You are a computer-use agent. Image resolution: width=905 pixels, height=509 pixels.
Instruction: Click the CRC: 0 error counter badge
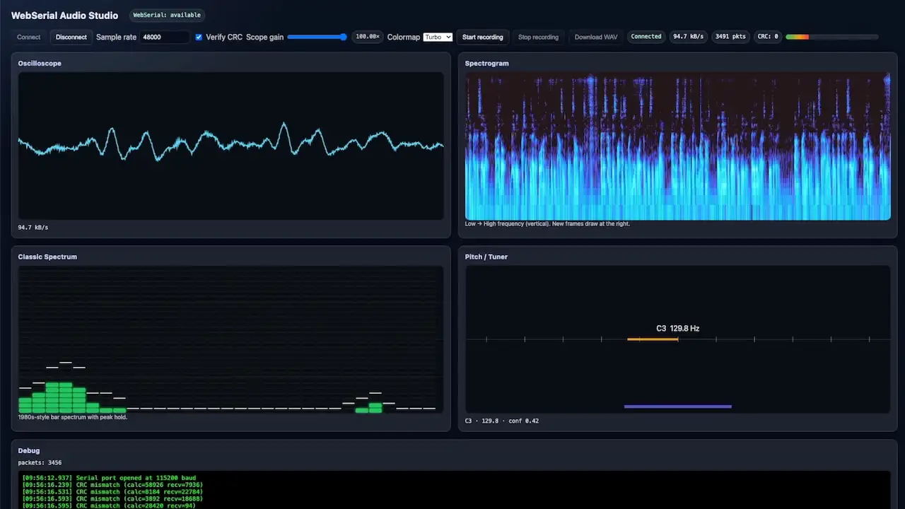(768, 37)
